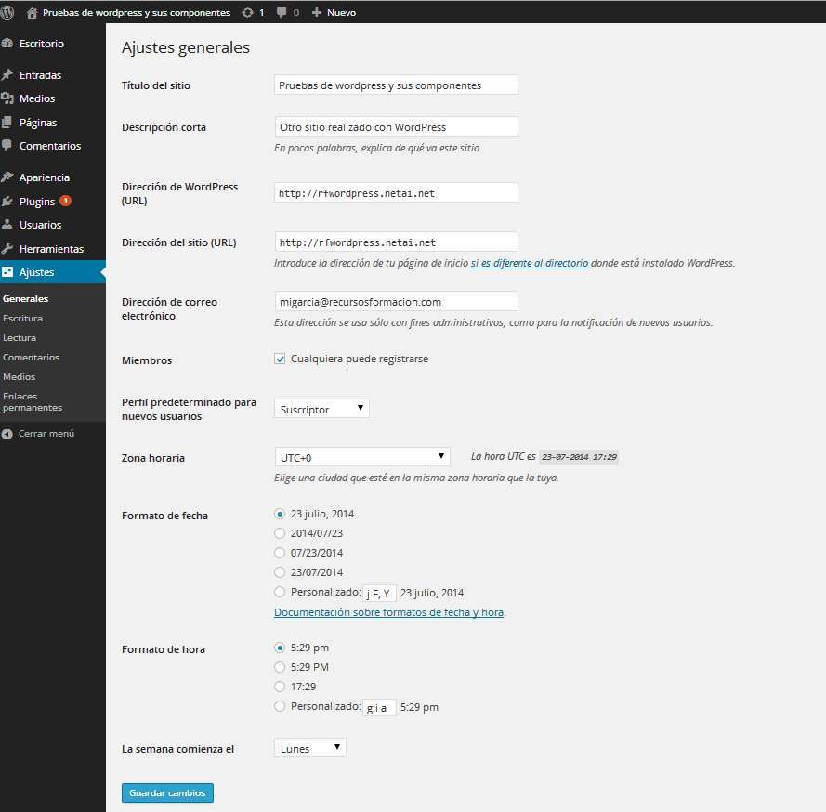Open the Lunes week start dropdown
The width and height of the screenshot is (826, 812).
pos(309,748)
